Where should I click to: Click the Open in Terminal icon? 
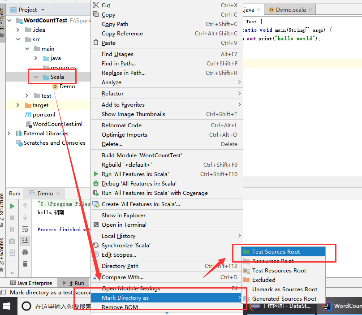96,224
